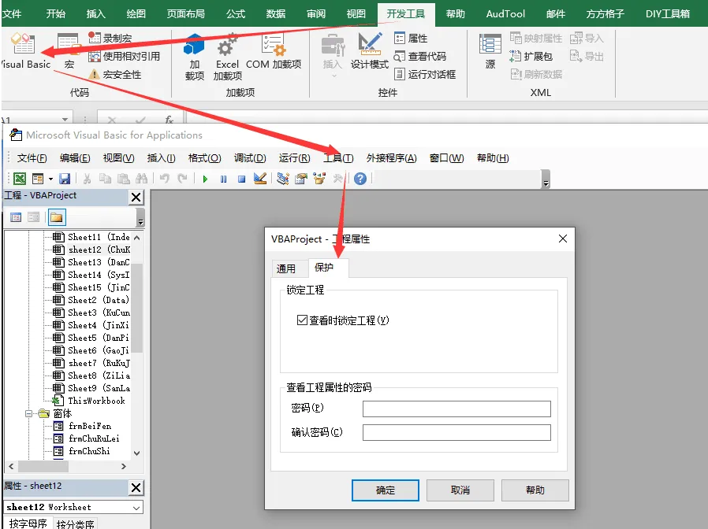Open the 工具(T) menu
The height and width of the screenshot is (529, 708).
[338, 157]
